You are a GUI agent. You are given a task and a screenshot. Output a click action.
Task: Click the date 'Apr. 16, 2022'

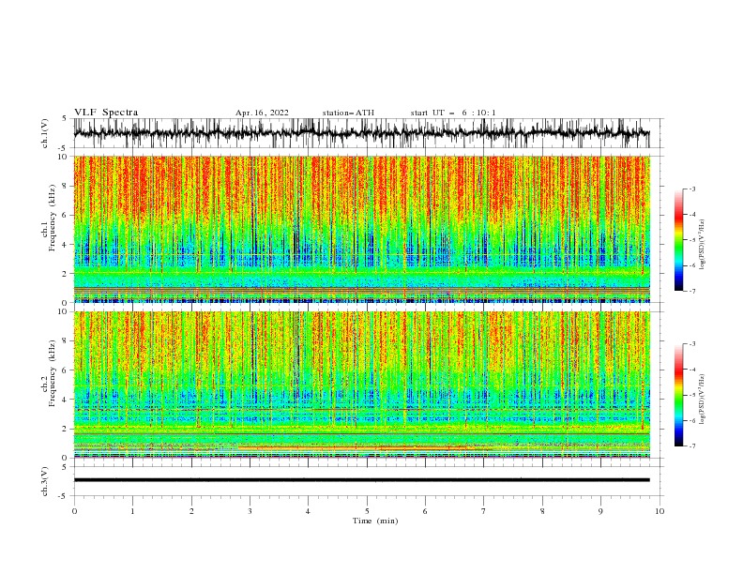(x=262, y=113)
